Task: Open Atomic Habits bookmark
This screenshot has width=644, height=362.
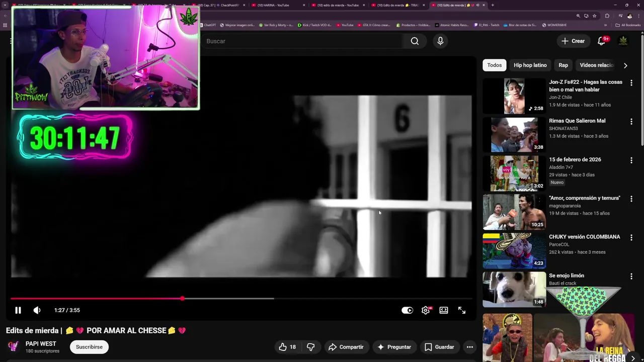Action: tap(451, 25)
